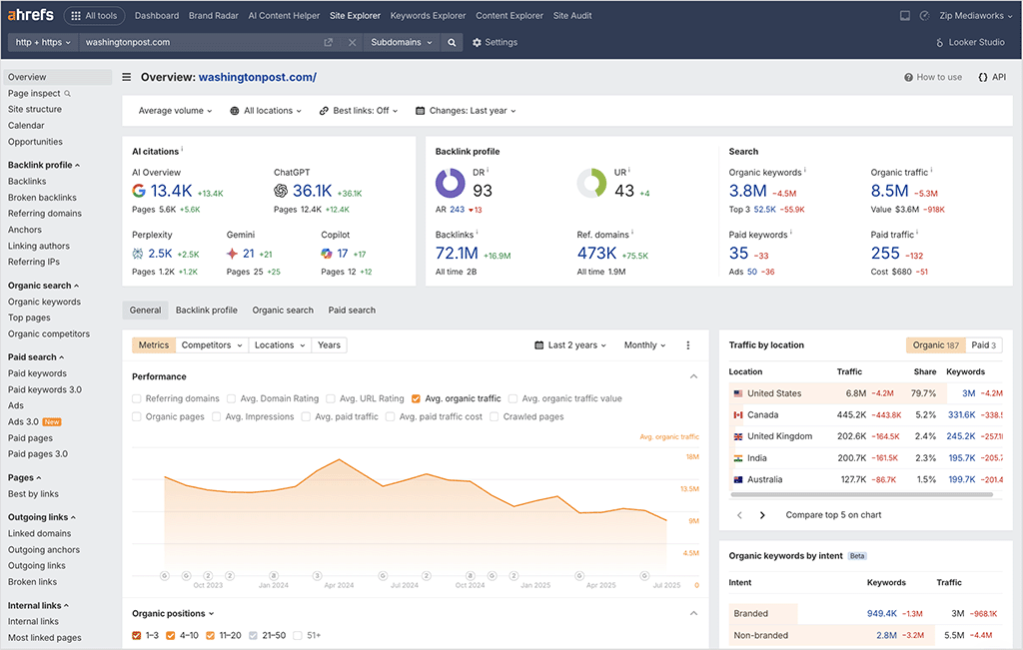Open Referring domains in sidebar
This screenshot has width=1023, height=650.
[45, 214]
